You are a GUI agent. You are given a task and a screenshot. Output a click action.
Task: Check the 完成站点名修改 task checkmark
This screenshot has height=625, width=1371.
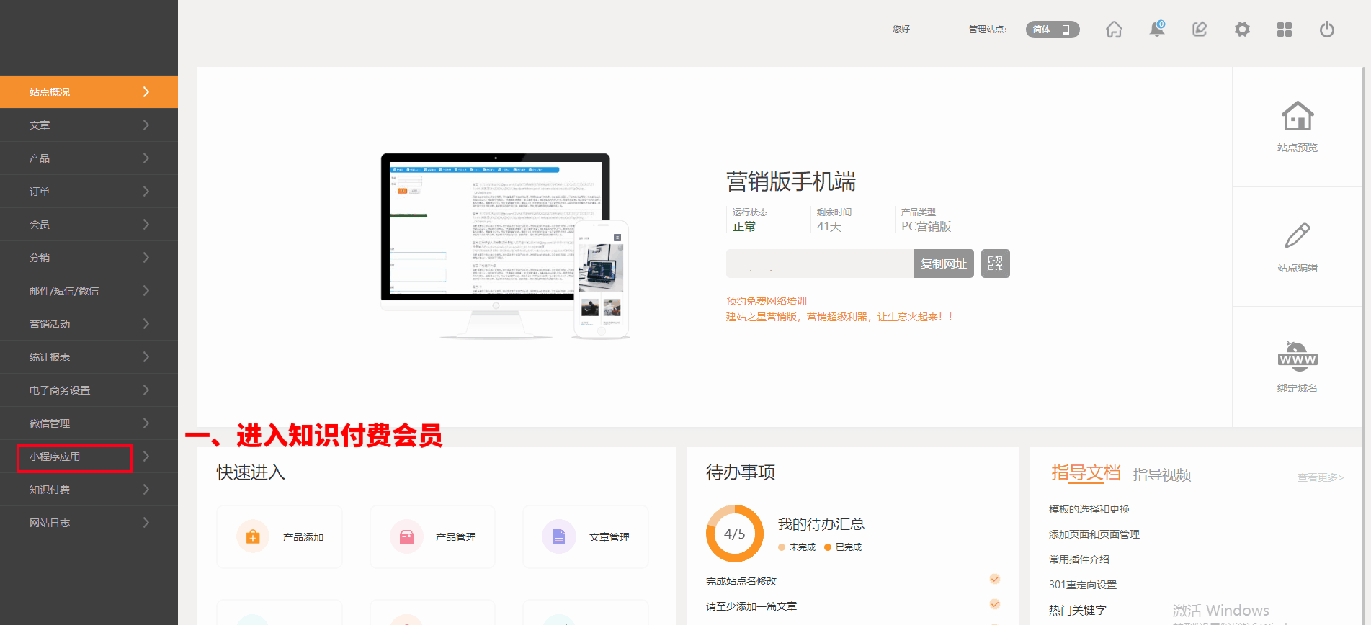pos(995,579)
